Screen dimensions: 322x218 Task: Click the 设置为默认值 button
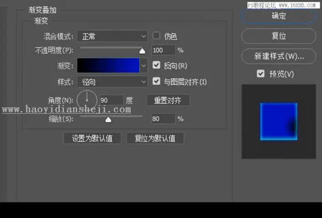[x=92, y=138]
